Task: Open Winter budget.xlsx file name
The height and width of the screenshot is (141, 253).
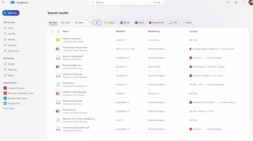Action: 72,65
